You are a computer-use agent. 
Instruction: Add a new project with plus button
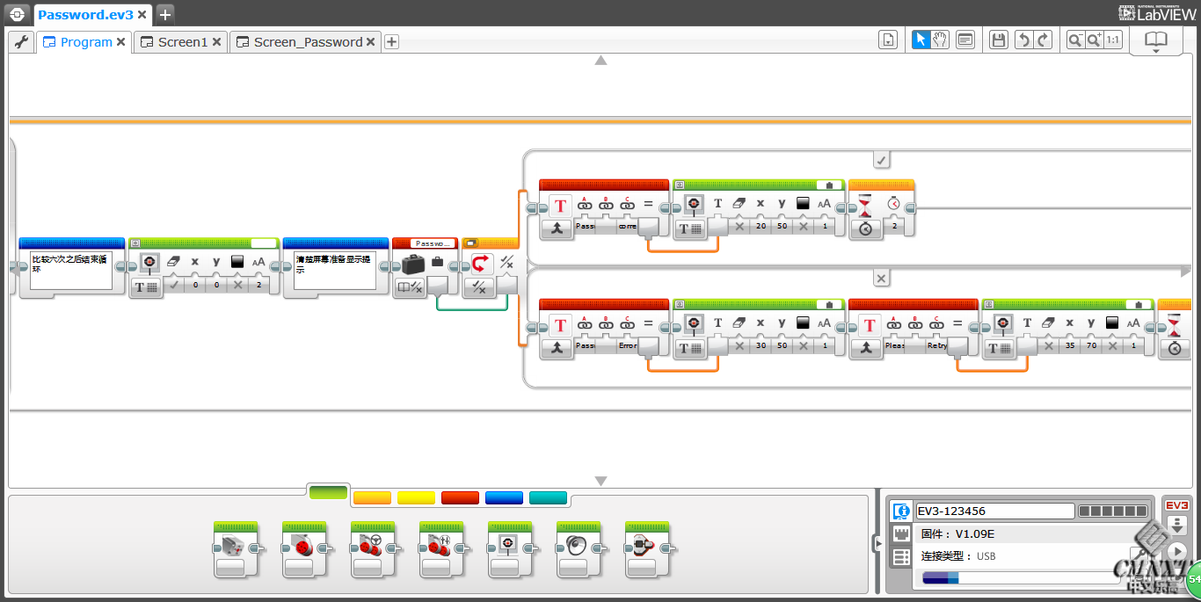tap(165, 14)
